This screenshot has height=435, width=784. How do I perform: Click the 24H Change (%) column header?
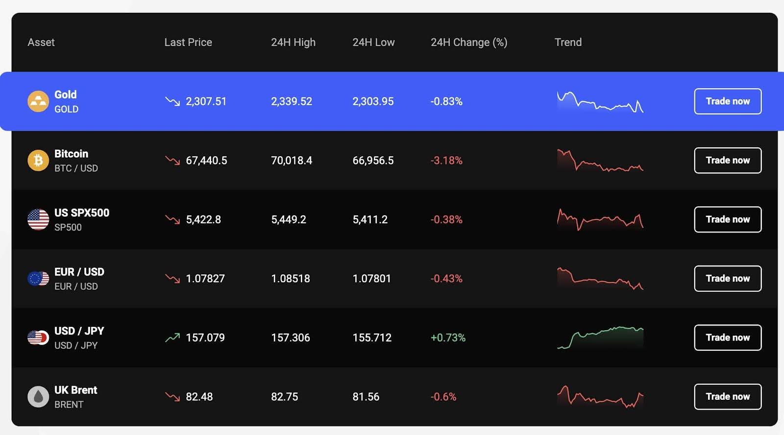pyautogui.click(x=469, y=42)
